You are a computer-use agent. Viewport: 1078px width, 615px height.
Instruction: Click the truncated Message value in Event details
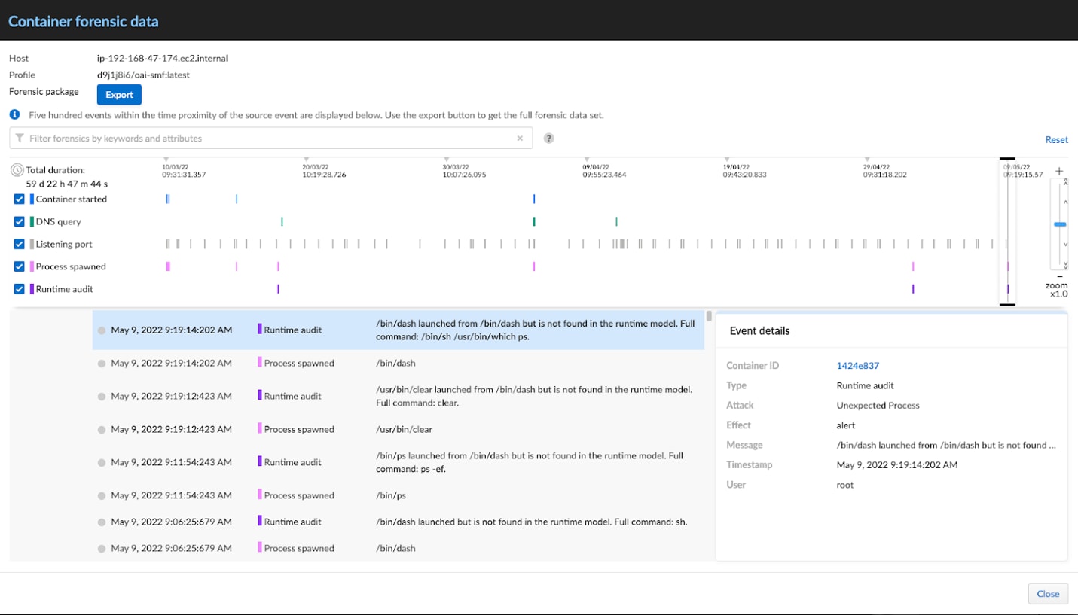point(946,445)
